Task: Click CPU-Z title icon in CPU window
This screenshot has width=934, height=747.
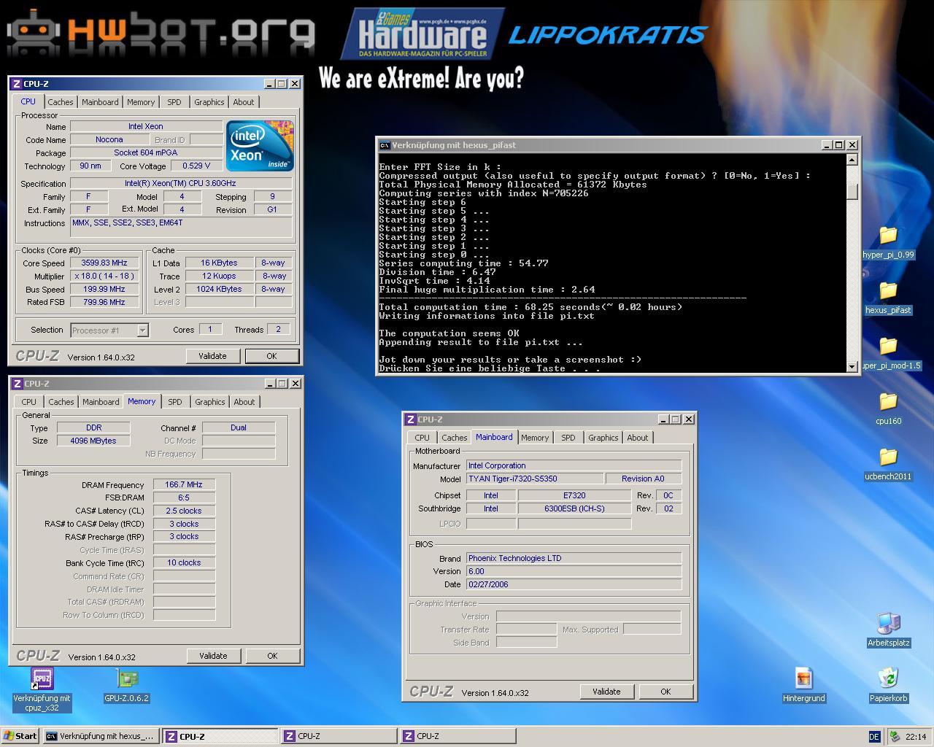Action: tap(17, 84)
